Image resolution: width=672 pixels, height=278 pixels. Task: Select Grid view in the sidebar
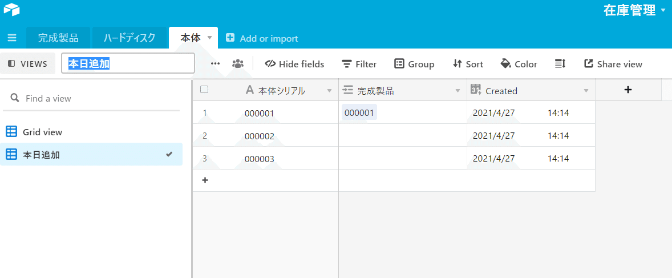pos(42,132)
